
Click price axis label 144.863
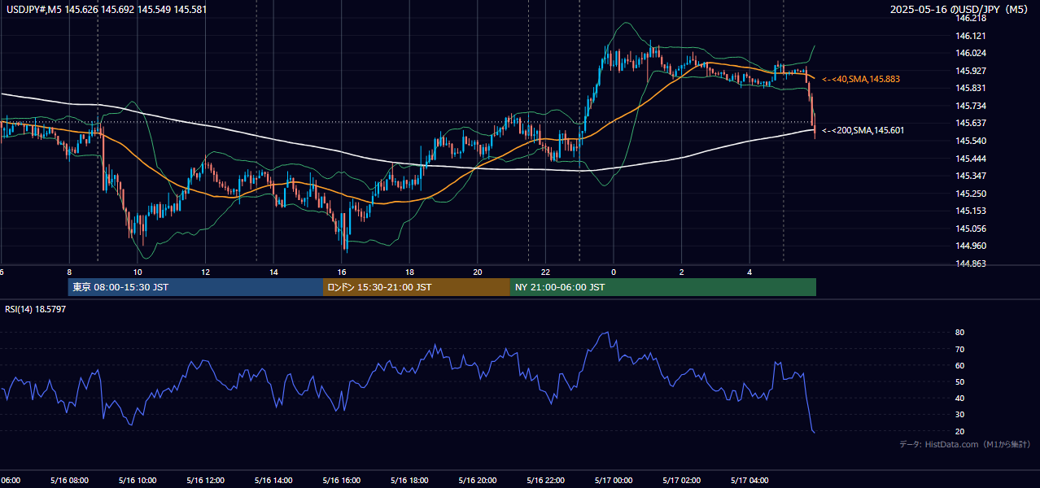pyautogui.click(x=972, y=264)
